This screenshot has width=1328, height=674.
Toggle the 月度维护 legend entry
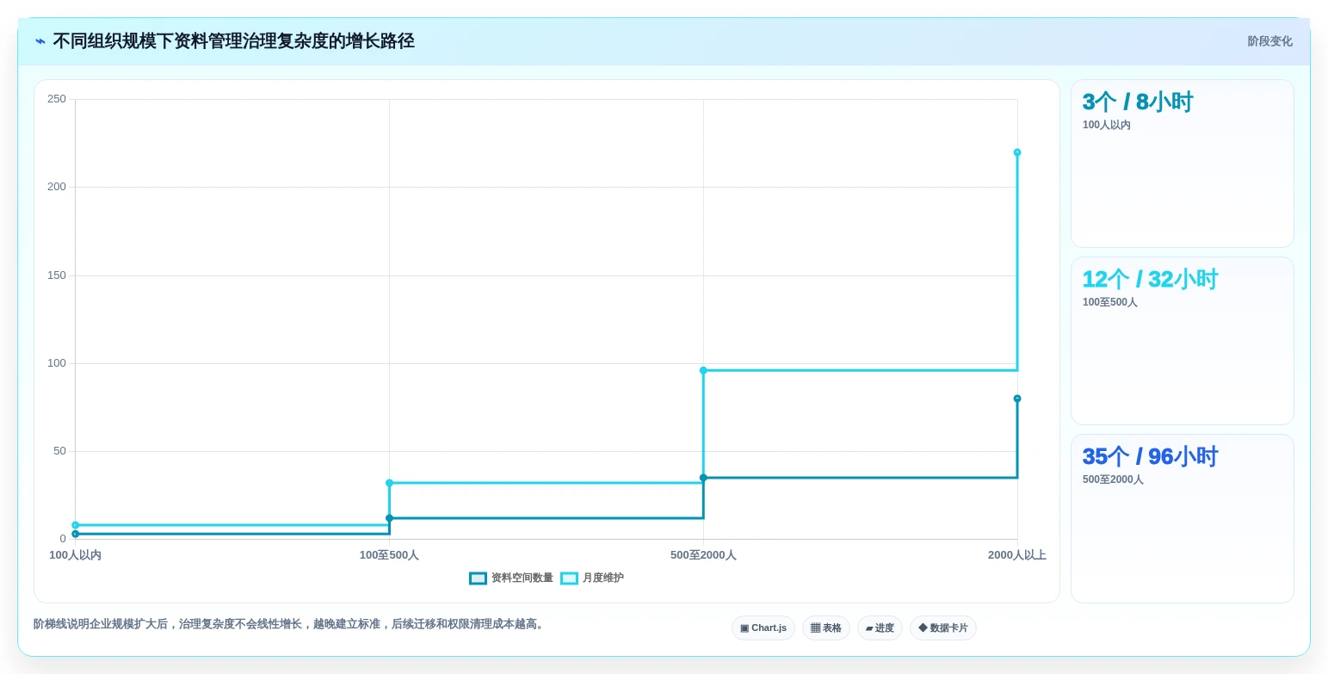(592, 578)
